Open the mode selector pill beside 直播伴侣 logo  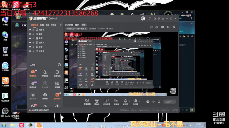pyautogui.click(x=53, y=18)
